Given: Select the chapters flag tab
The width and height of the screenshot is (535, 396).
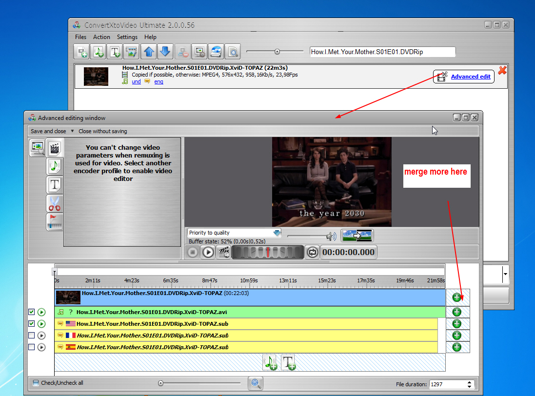Looking at the screenshot, I should [x=55, y=222].
